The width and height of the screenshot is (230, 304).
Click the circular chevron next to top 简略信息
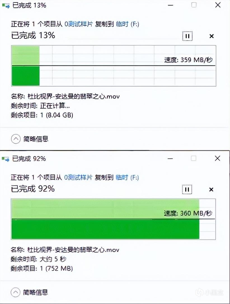[15, 139]
